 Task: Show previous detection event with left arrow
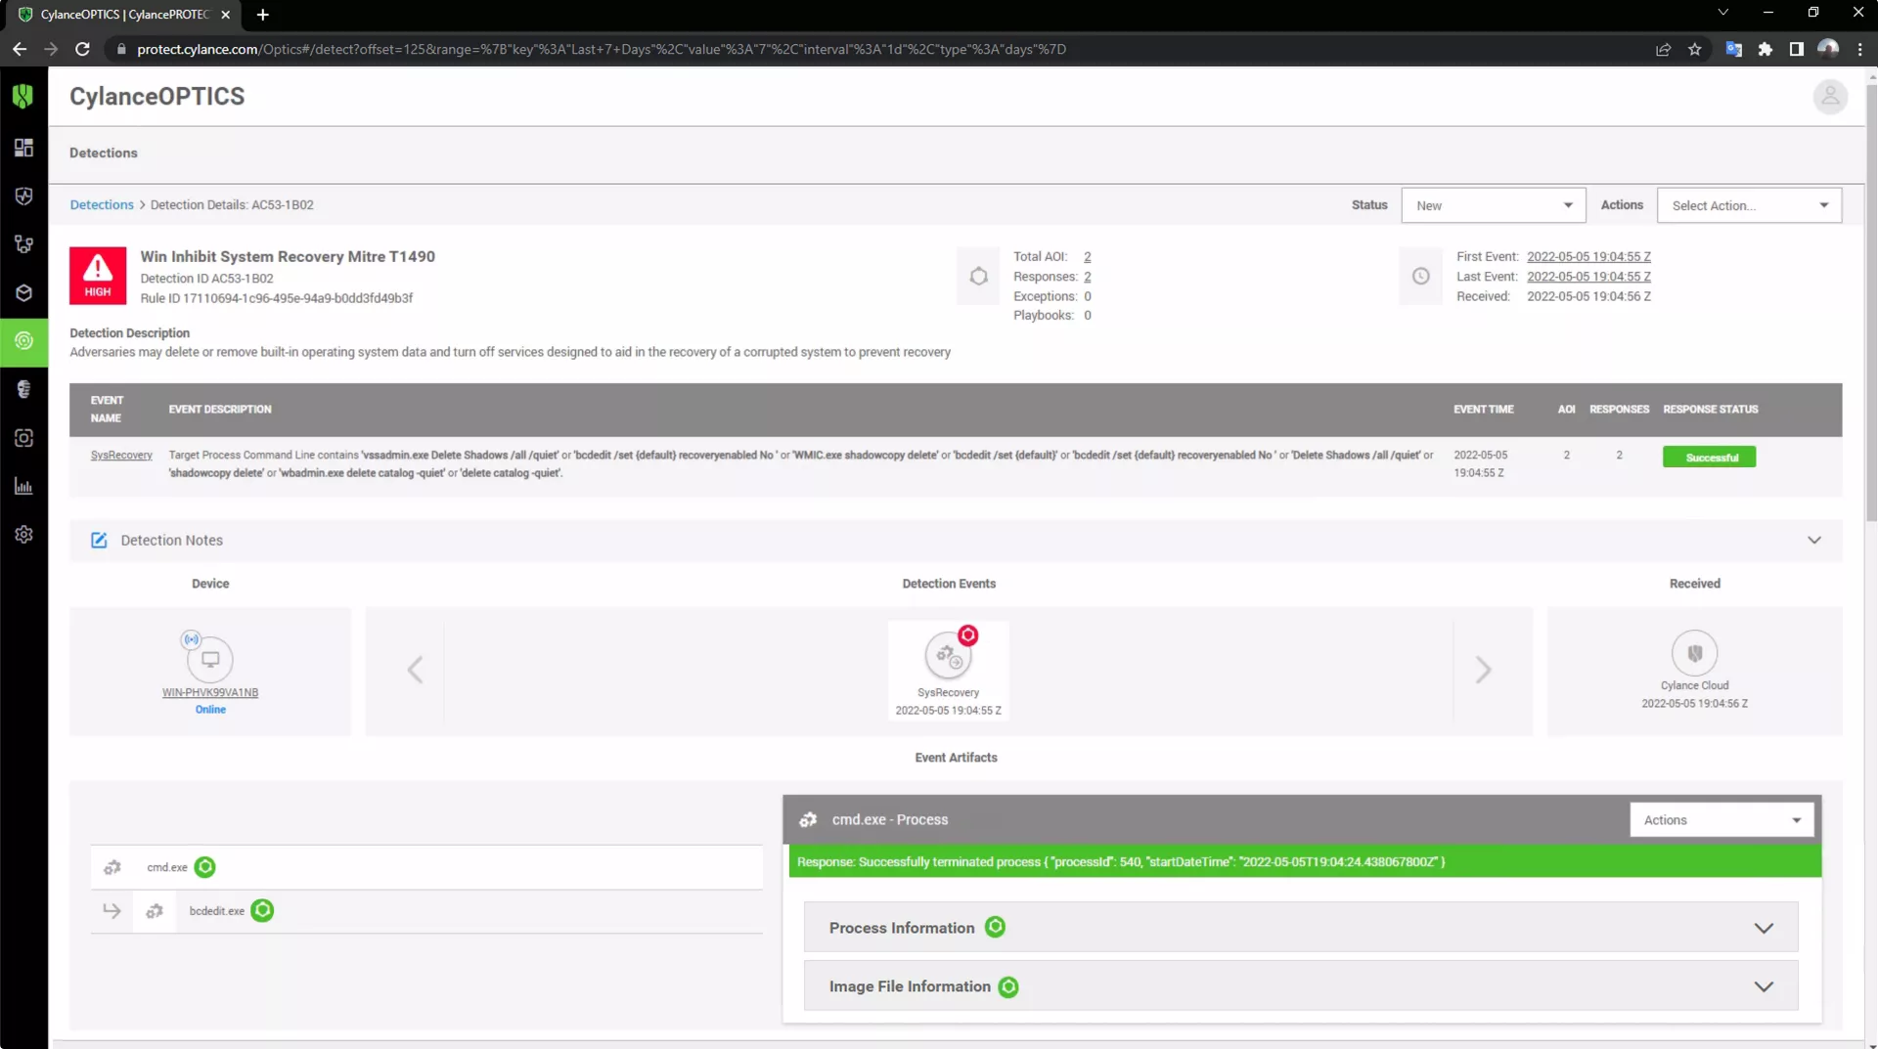[x=415, y=670]
